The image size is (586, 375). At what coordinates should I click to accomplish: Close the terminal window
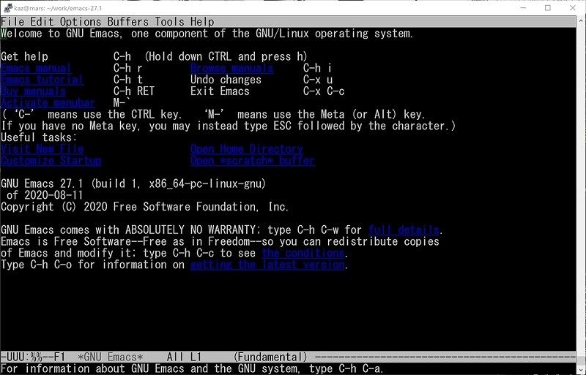(x=573, y=8)
